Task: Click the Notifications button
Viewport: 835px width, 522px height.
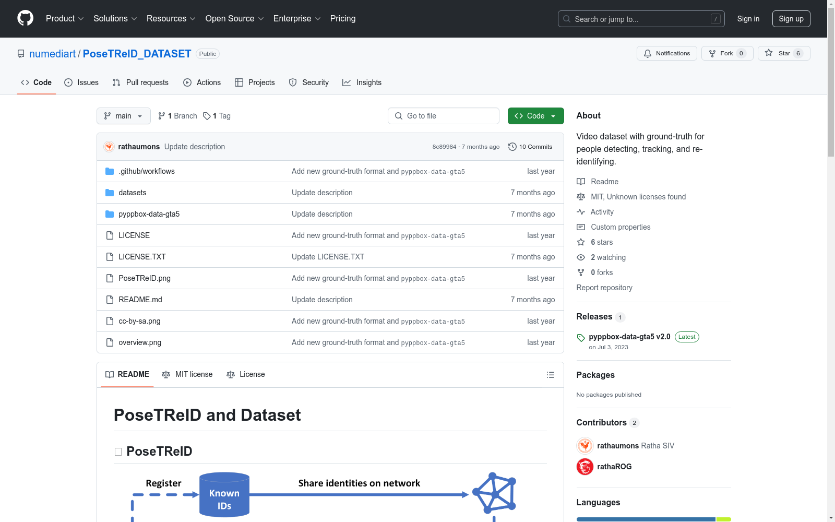Action: tap(667, 53)
